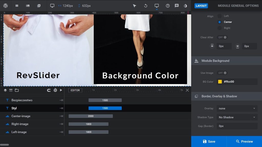Open the WordPress logo menu
Image resolution: width=262 pixels, height=147 pixels.
click(x=6, y=6)
